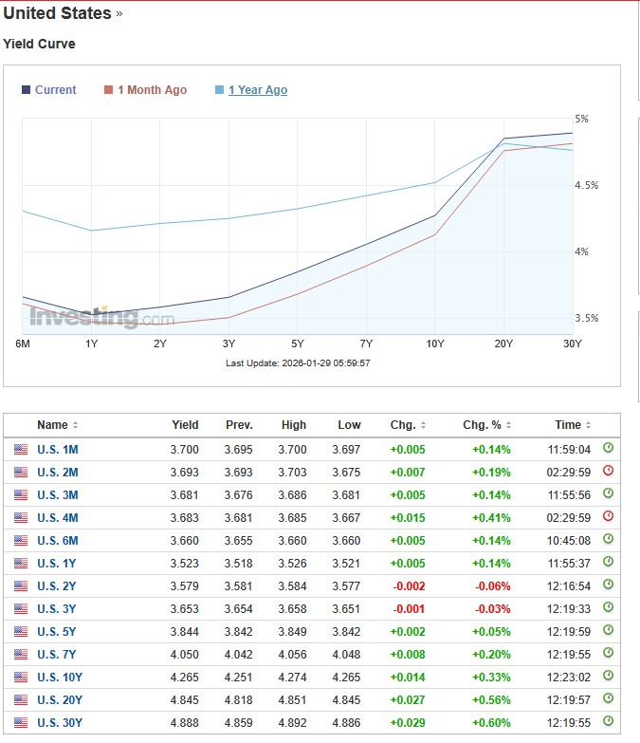The image size is (640, 743).
Task: Open the U.S. 10Y bond link
Action: (60, 677)
